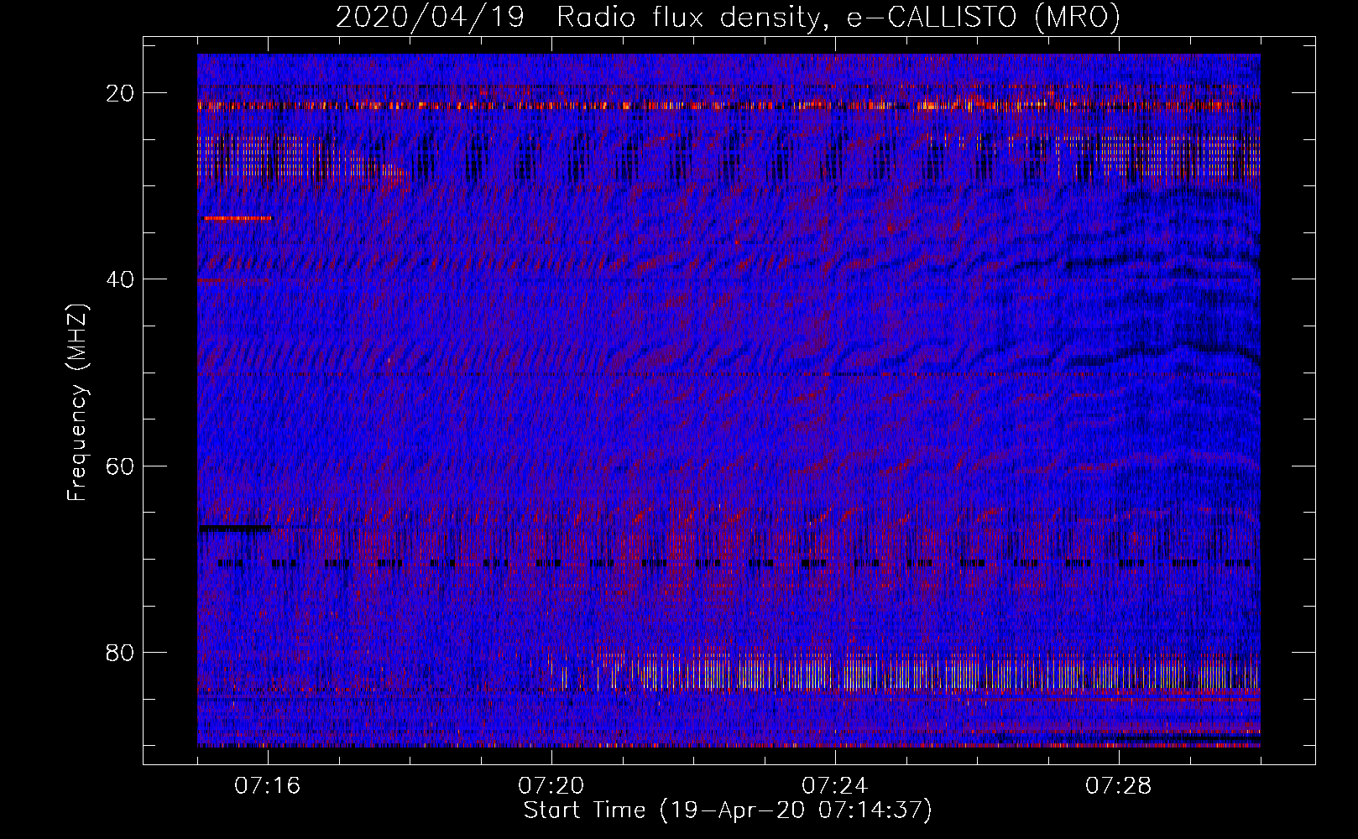Screen dimensions: 1358x839
Task: Click the plot title '2020/04/19 Radio flux density'
Action: pyautogui.click(x=728, y=17)
